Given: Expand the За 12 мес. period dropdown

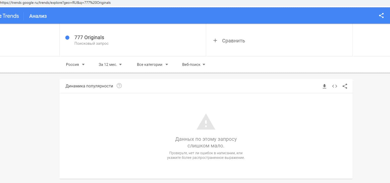Looking at the screenshot, I should [x=110, y=65].
